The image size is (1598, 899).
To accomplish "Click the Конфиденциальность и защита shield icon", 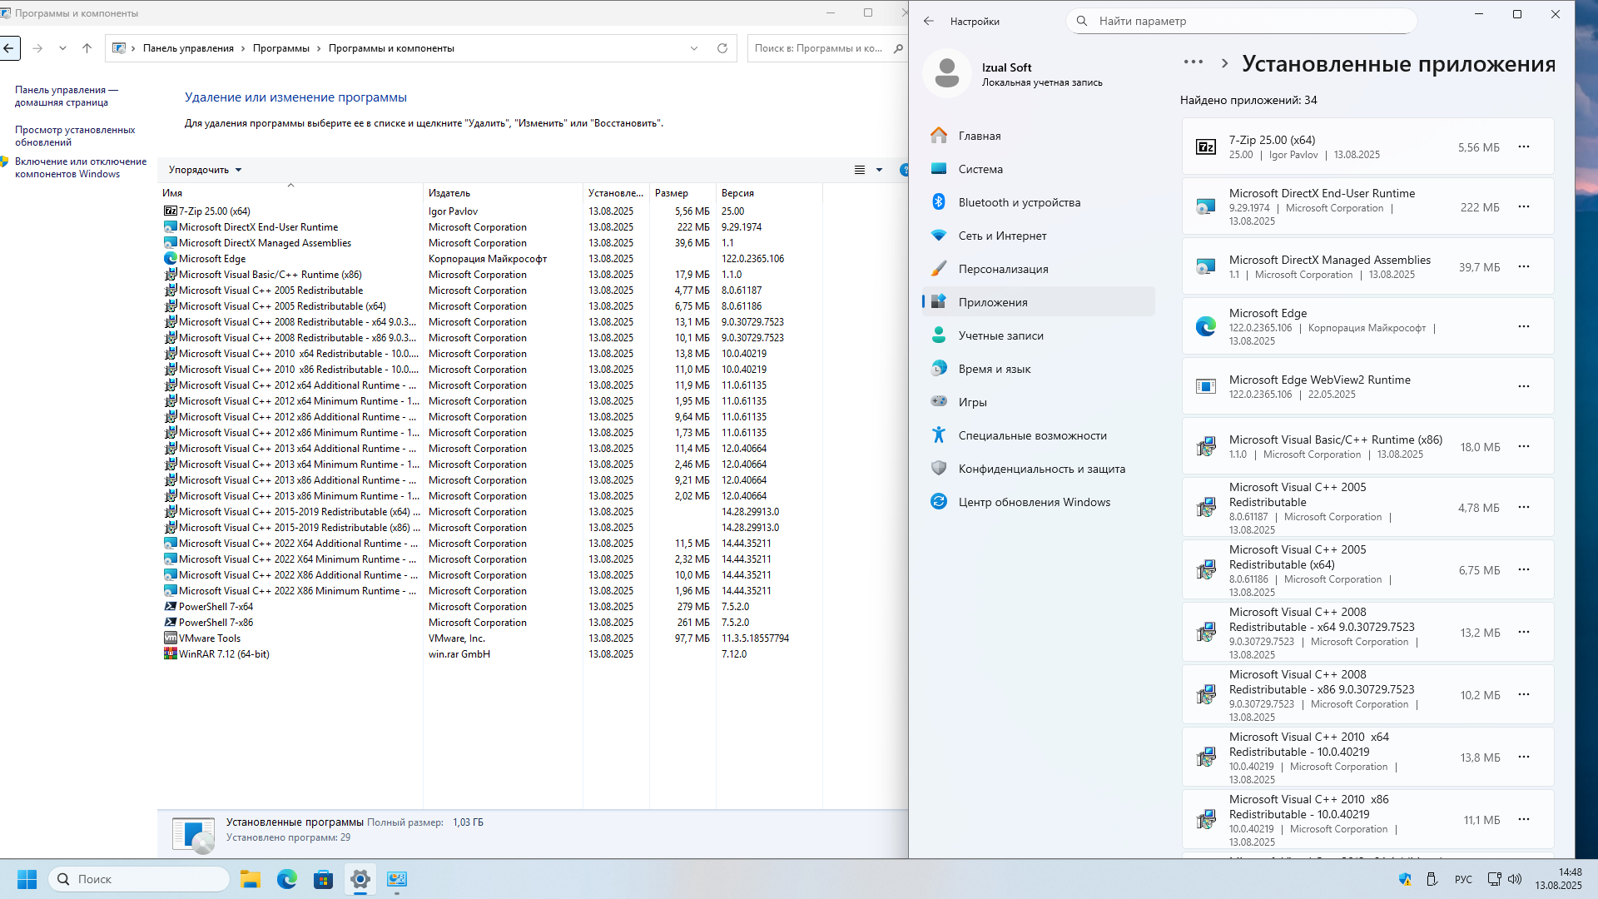I will [939, 469].
